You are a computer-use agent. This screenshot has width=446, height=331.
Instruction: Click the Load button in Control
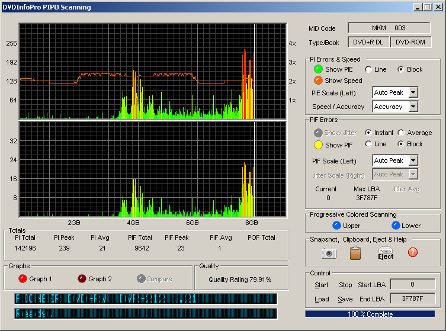322,299
